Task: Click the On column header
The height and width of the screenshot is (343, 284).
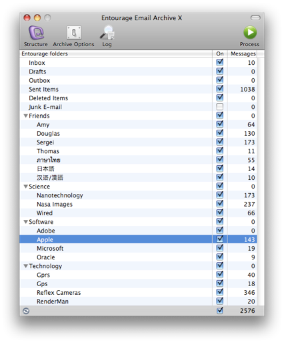Action: pyautogui.click(x=220, y=53)
